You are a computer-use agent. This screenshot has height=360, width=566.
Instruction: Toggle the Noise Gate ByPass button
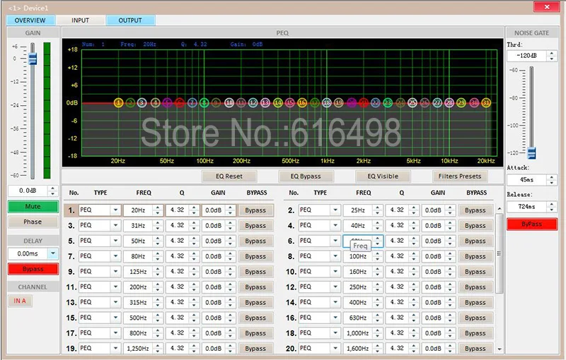click(x=532, y=224)
